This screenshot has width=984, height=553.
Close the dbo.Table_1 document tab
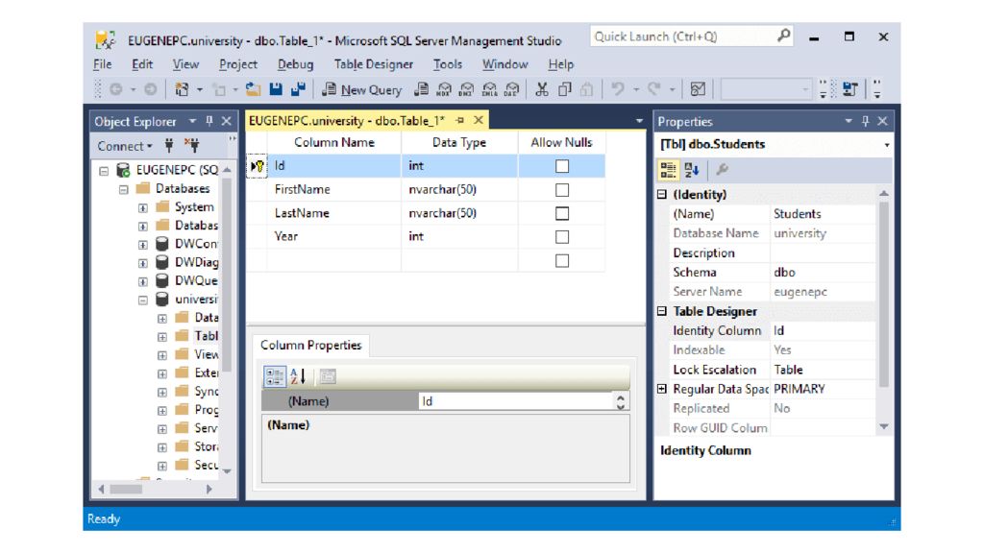[479, 120]
